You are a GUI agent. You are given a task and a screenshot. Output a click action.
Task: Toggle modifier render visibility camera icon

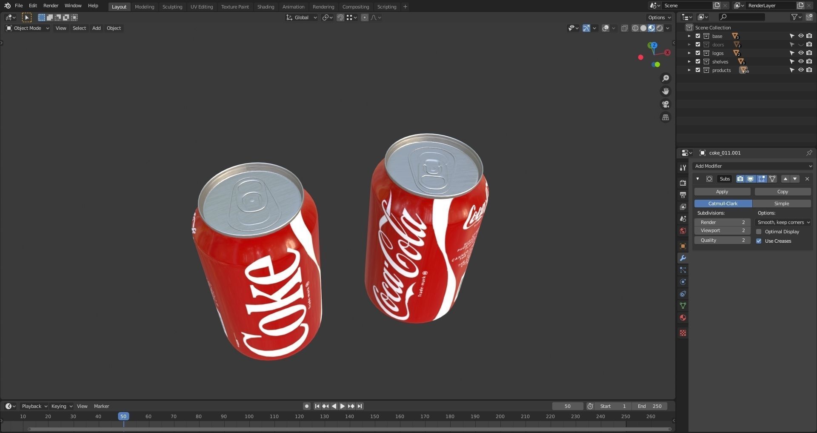pyautogui.click(x=740, y=179)
